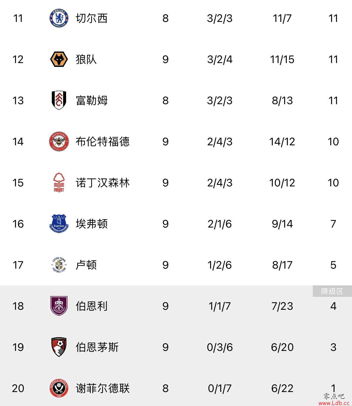Tap the Nottingham Forest tree logo
The height and width of the screenshot is (406, 352).
(59, 183)
